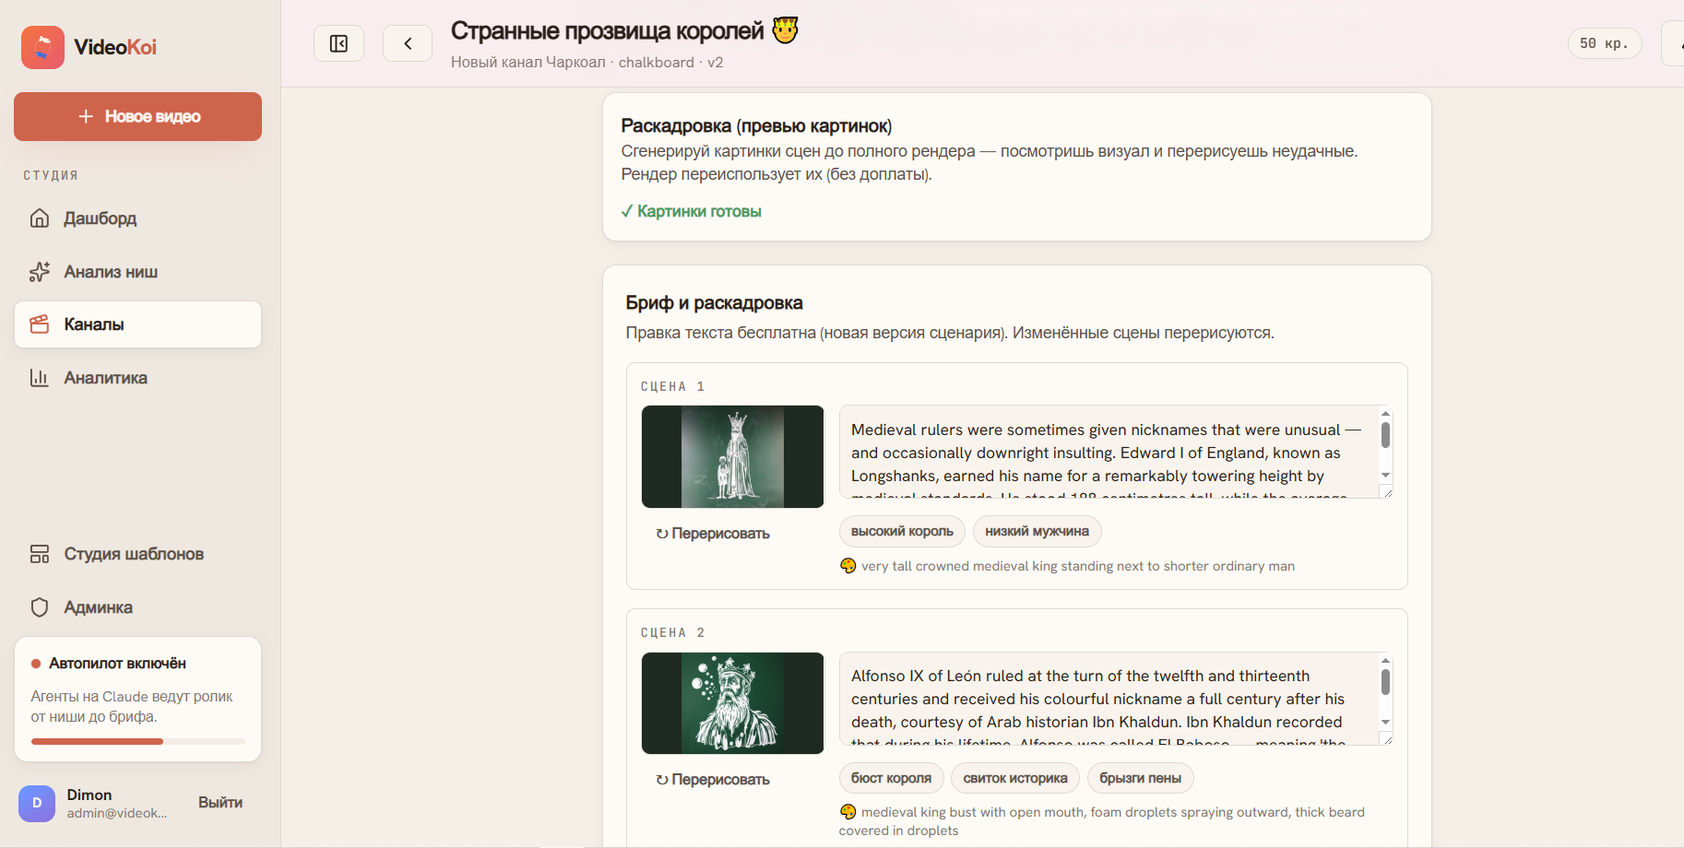Click the СЦЕНА 2 label
The width and height of the screenshot is (1684, 848).
pyautogui.click(x=673, y=633)
